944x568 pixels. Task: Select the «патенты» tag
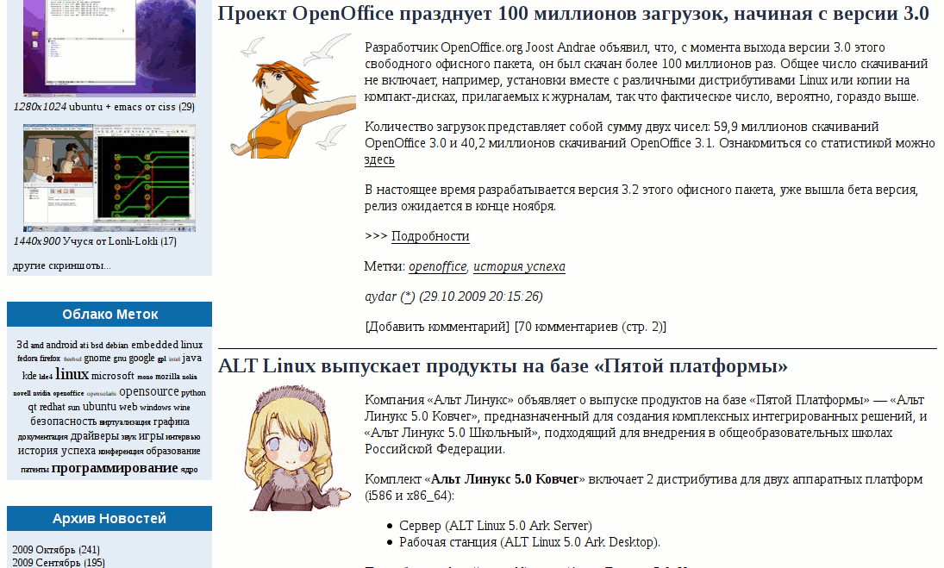[35, 470]
